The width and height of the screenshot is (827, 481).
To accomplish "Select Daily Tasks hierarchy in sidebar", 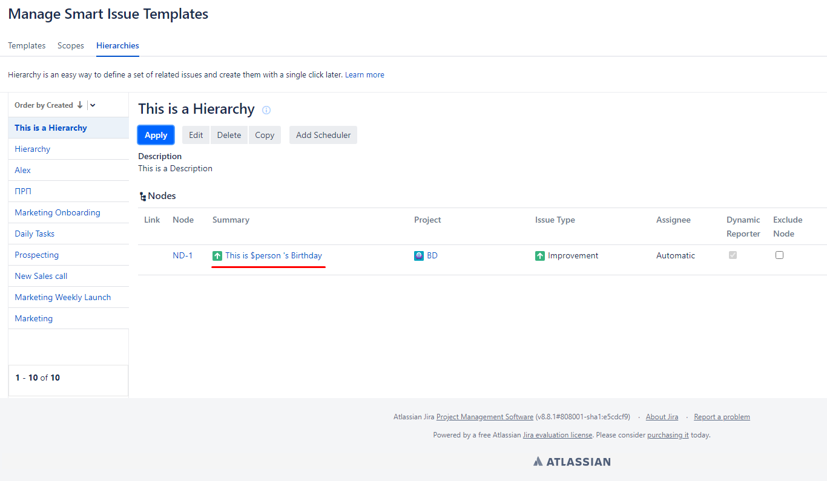I will coord(35,234).
